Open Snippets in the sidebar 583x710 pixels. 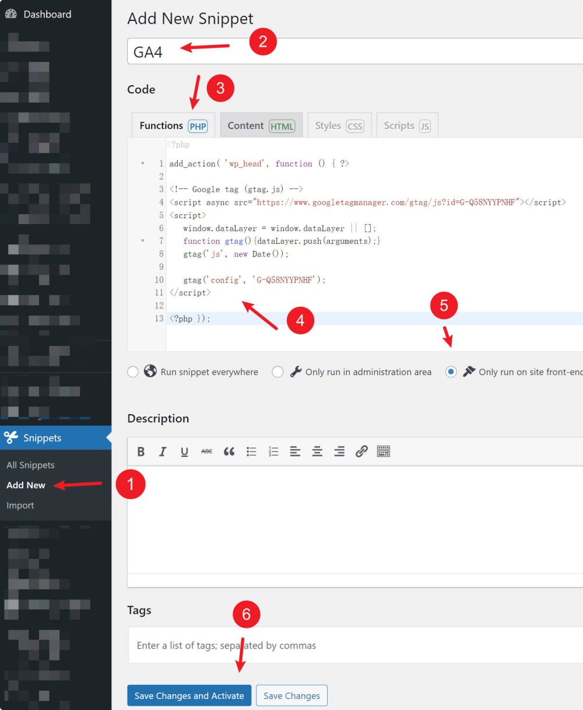tap(55, 438)
